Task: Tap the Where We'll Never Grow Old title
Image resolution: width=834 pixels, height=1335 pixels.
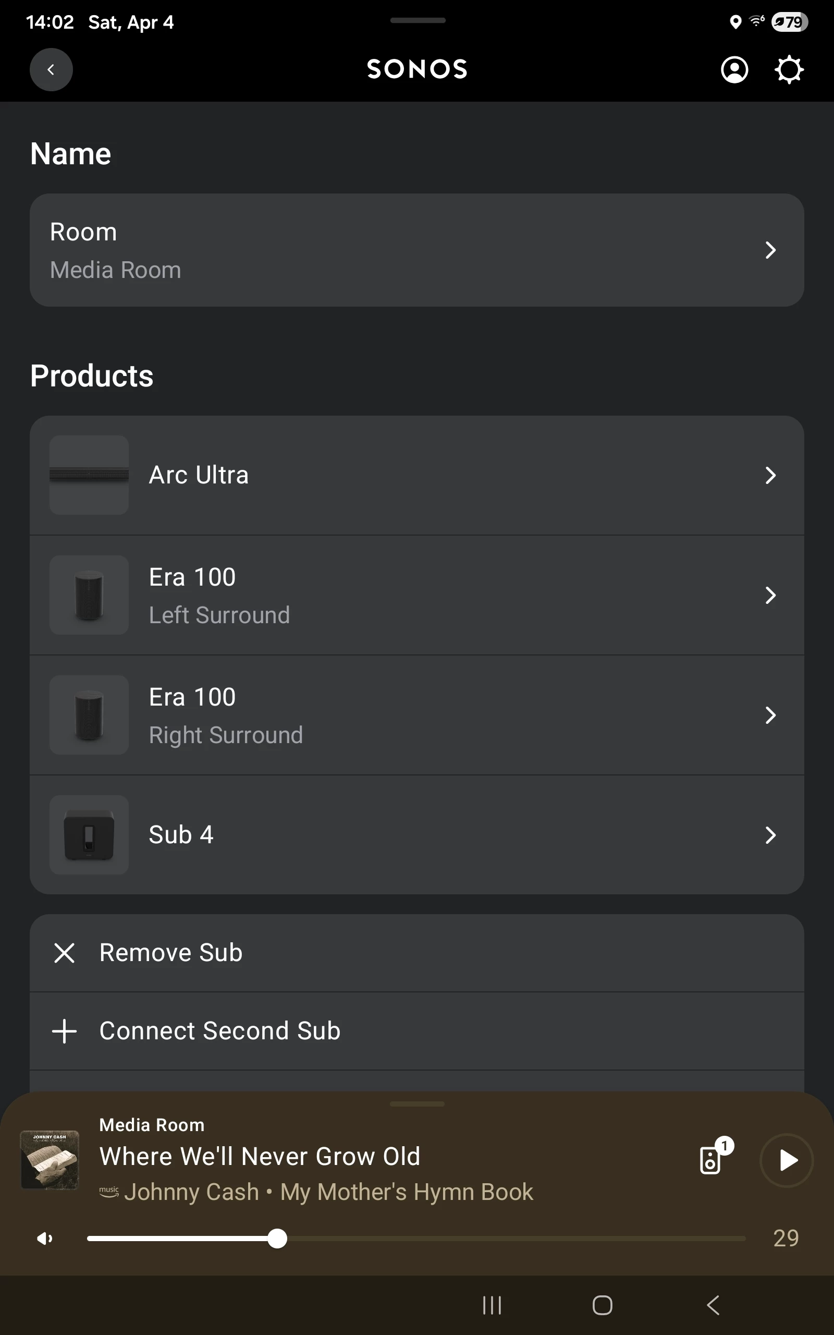Action: [x=259, y=1156]
